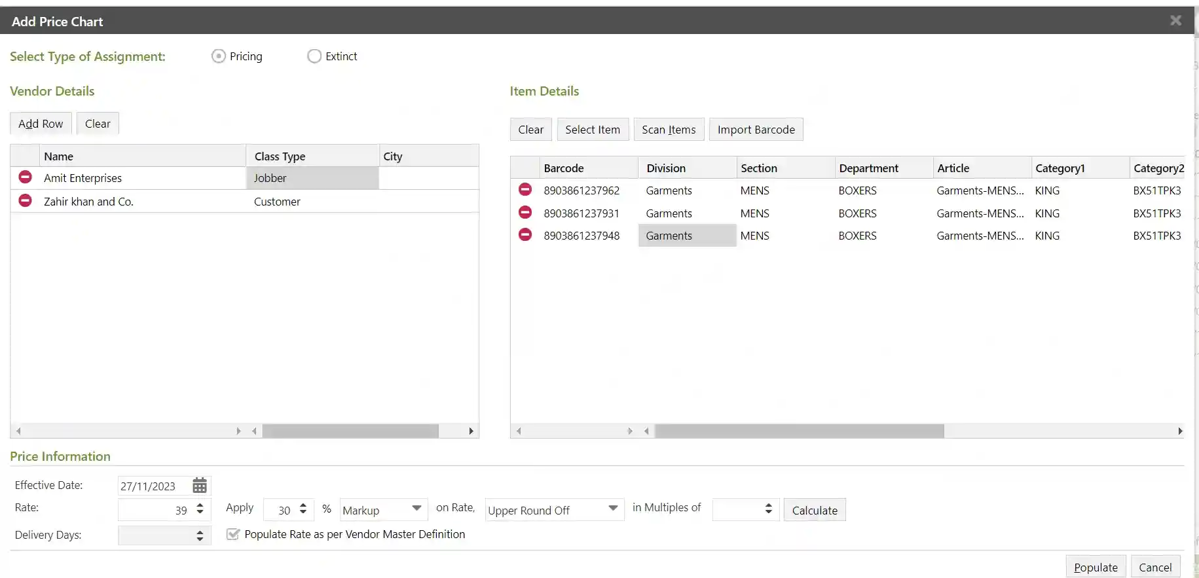Click the item grid horizontal scrollbar thumb
This screenshot has height=578, width=1199.
(799, 431)
